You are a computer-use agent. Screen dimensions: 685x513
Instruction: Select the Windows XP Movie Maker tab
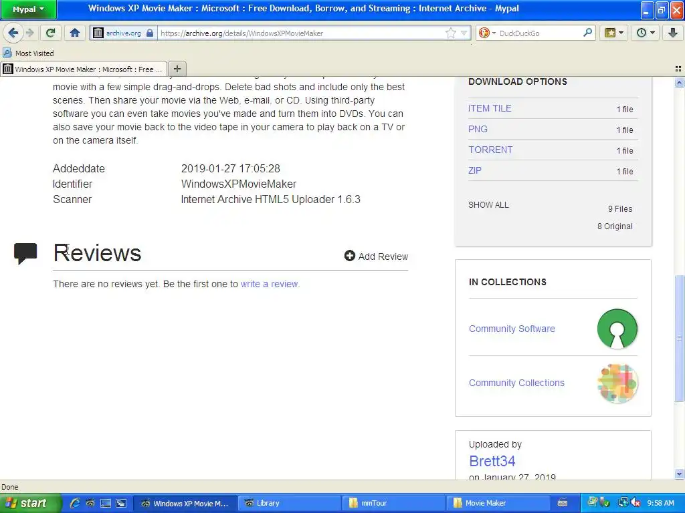point(84,69)
